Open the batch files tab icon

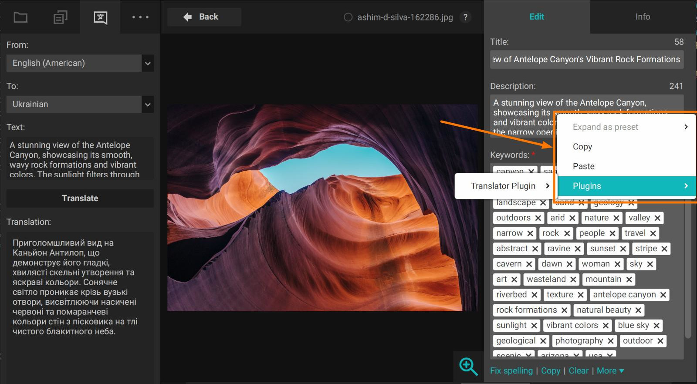(60, 17)
